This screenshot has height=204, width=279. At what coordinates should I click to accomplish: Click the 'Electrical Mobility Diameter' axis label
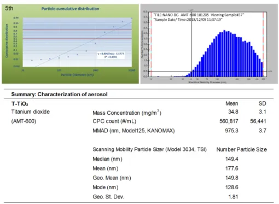pyautogui.click(x=207, y=83)
